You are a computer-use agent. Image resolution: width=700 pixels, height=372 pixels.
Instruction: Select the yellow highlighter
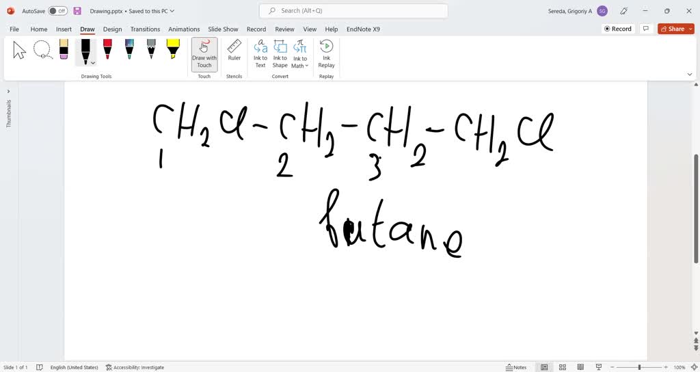[x=173, y=49]
